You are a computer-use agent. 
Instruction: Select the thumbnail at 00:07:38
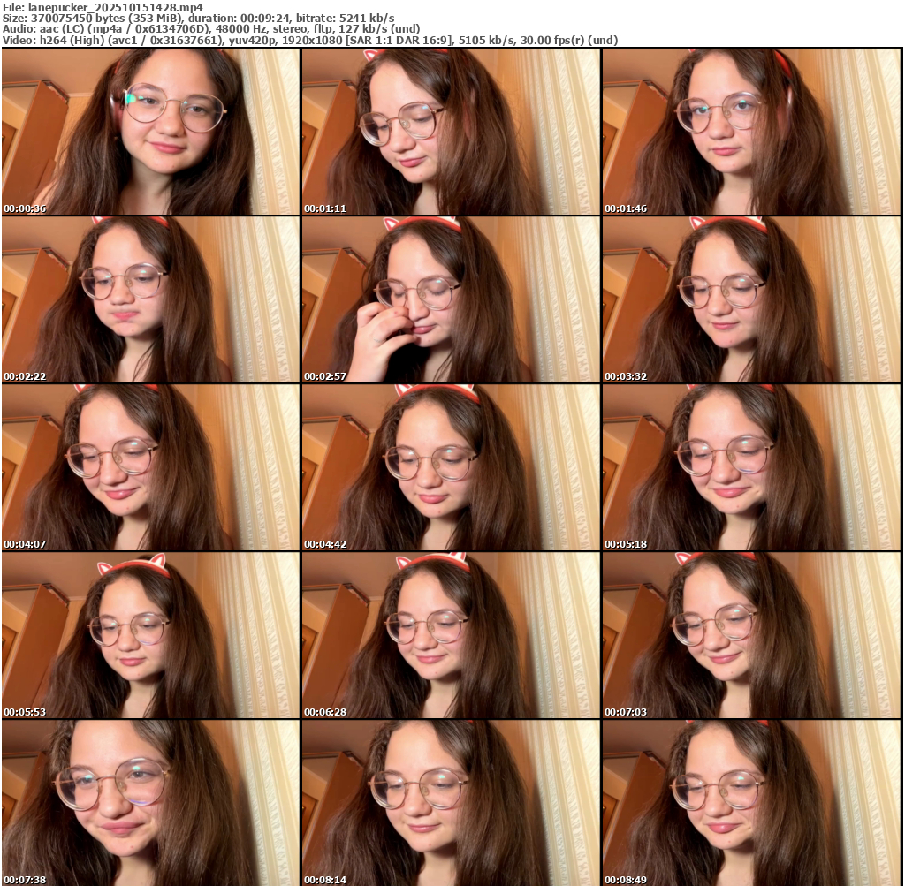[x=150, y=803]
